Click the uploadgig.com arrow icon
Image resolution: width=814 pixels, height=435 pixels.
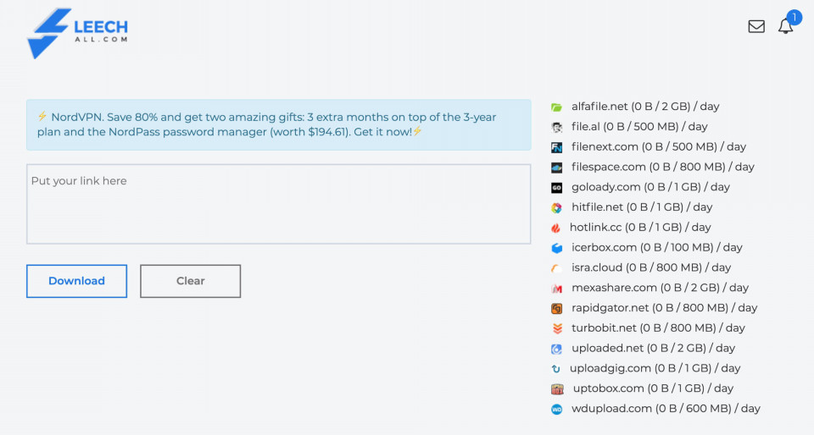[555, 369]
